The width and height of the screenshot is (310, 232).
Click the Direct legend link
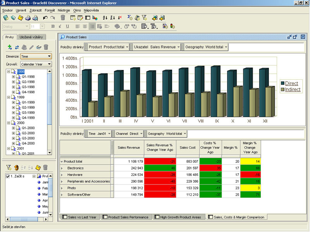[x=291, y=84]
